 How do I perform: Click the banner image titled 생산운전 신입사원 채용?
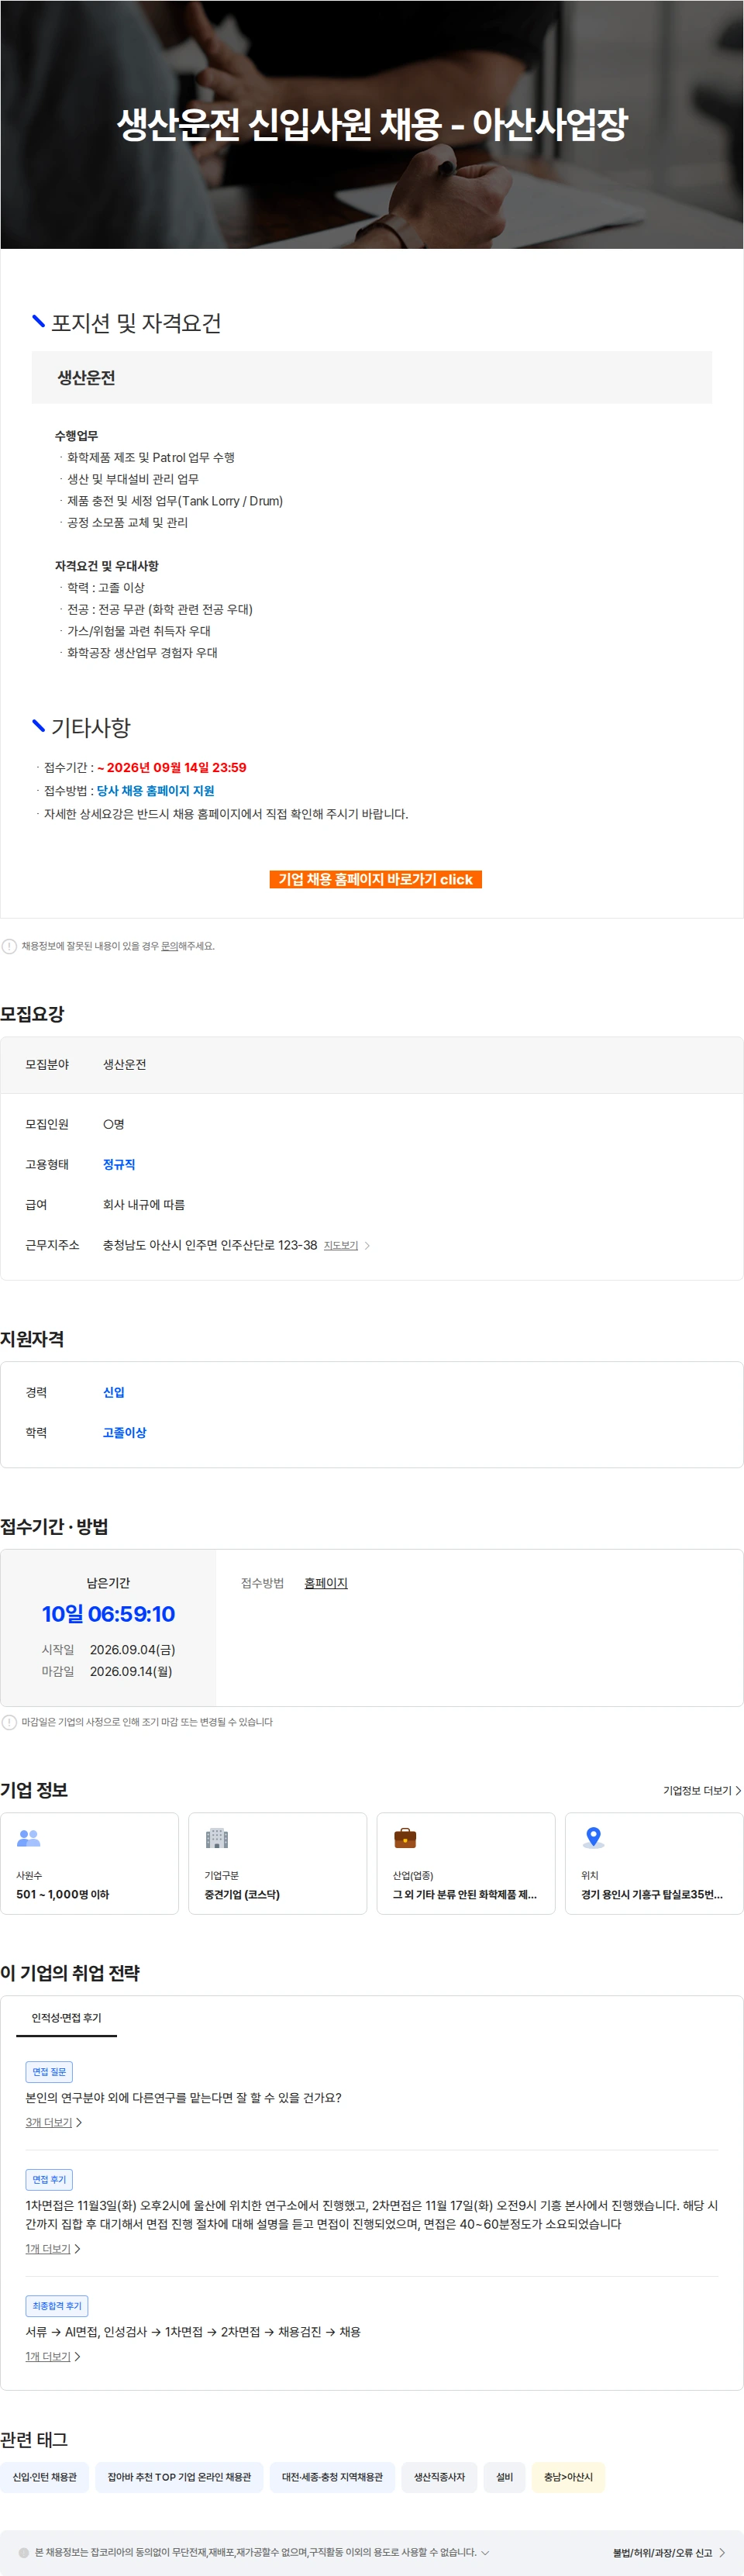pos(372,124)
